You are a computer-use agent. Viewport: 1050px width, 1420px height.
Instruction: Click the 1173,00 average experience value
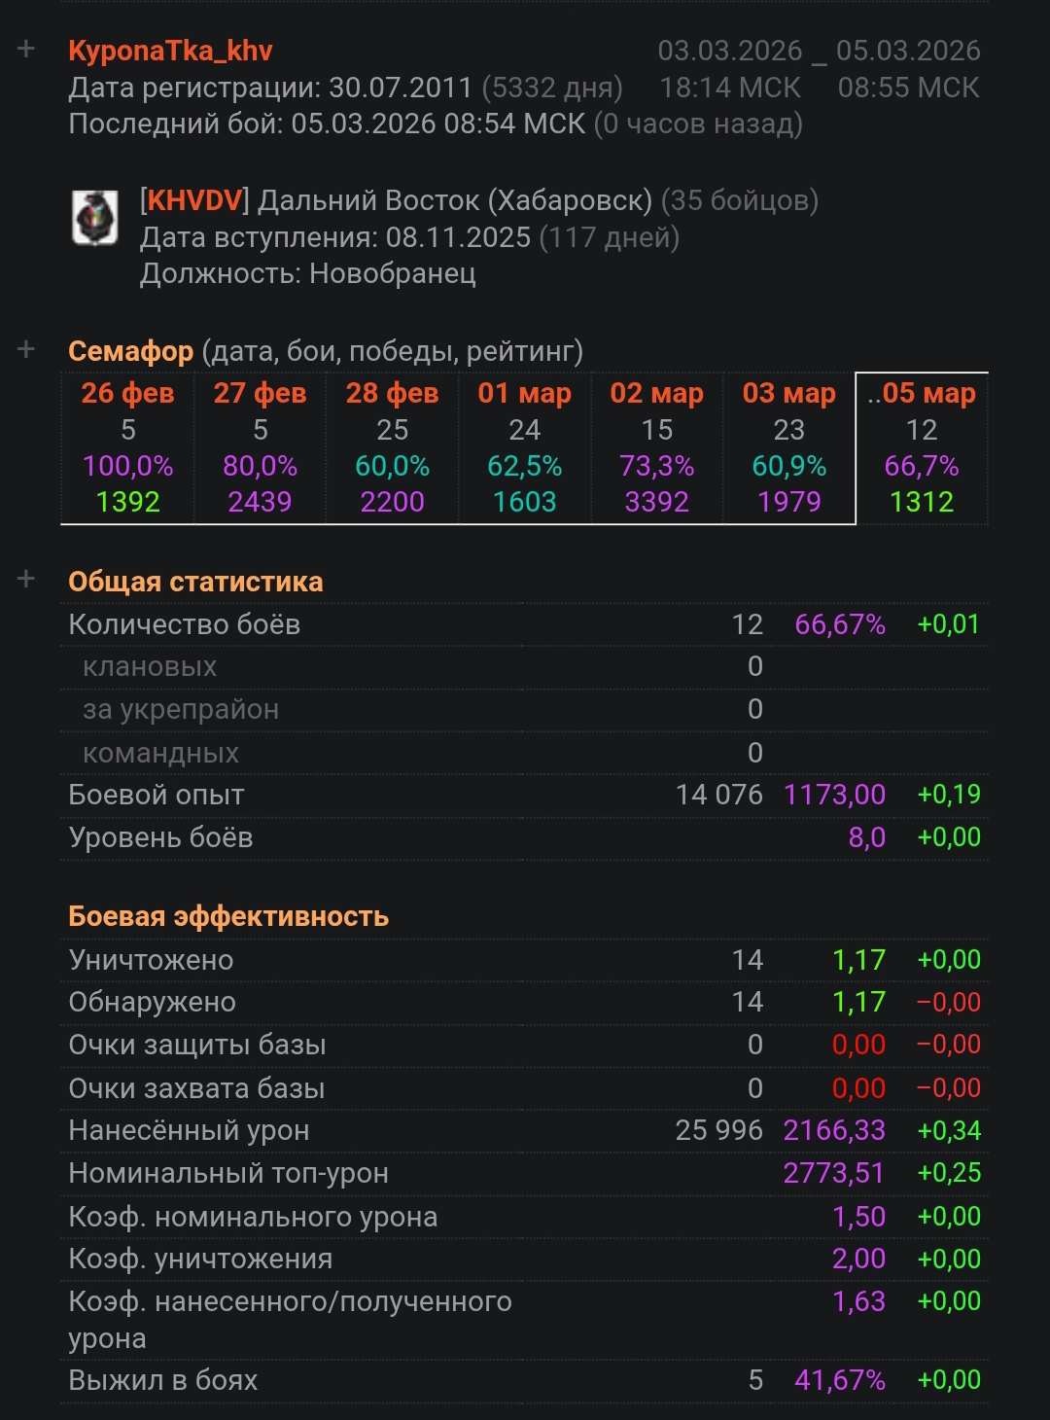(834, 795)
